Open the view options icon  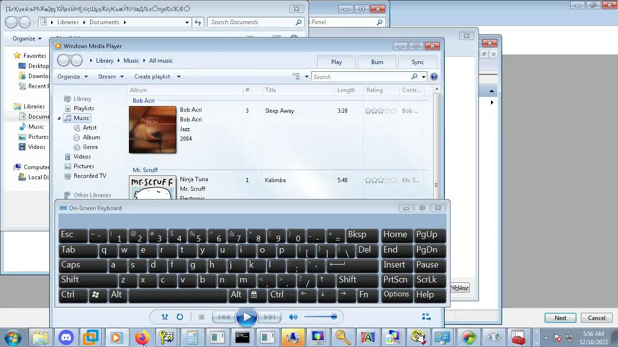(296, 77)
